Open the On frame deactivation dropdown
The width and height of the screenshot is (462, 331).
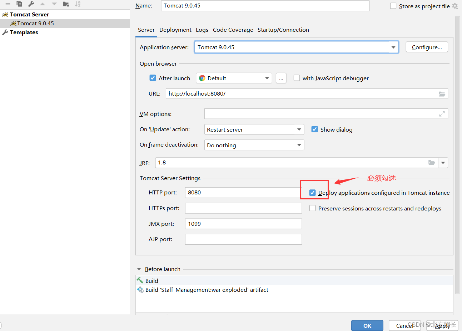pos(254,145)
